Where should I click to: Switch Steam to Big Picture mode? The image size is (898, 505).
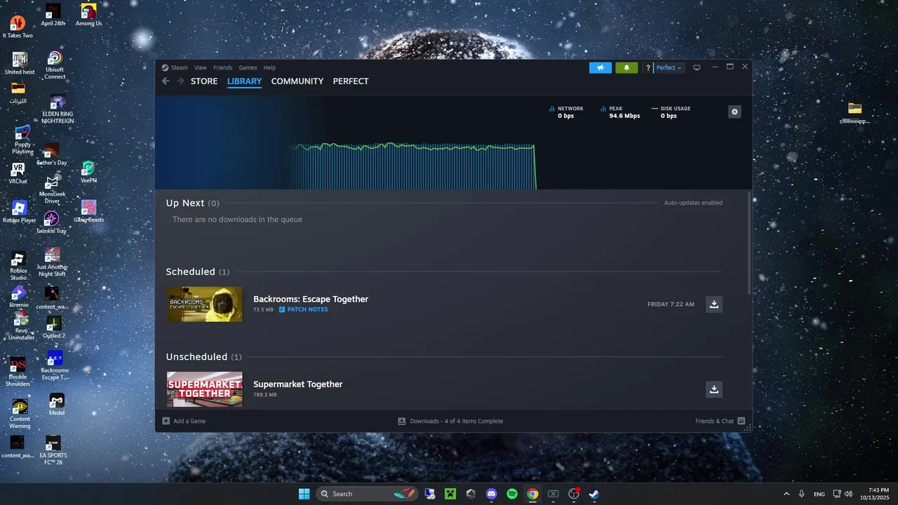coord(697,68)
